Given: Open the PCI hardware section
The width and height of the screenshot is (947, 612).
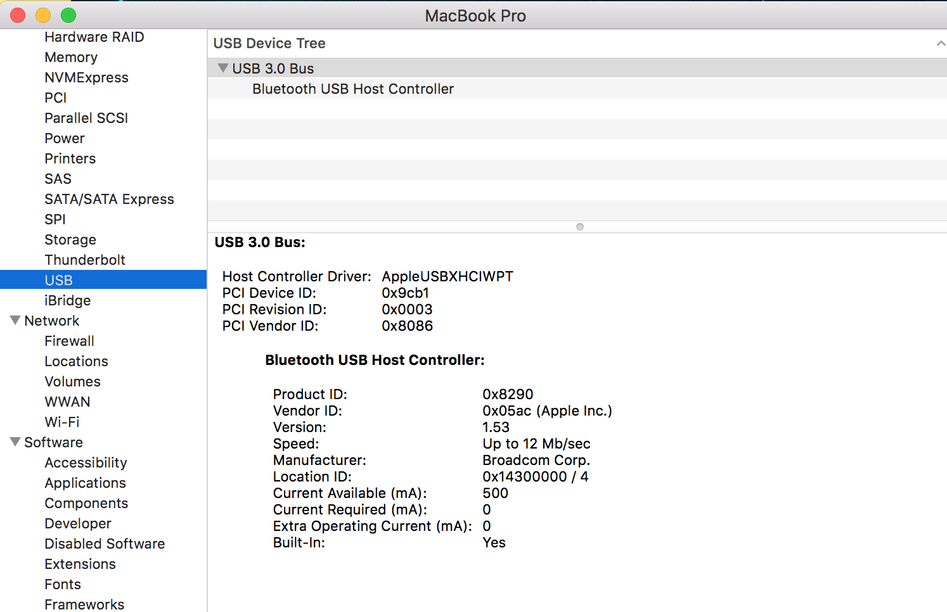Looking at the screenshot, I should coord(56,98).
